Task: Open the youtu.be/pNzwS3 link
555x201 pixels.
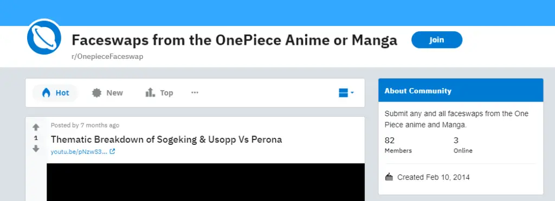Action: 79,152
